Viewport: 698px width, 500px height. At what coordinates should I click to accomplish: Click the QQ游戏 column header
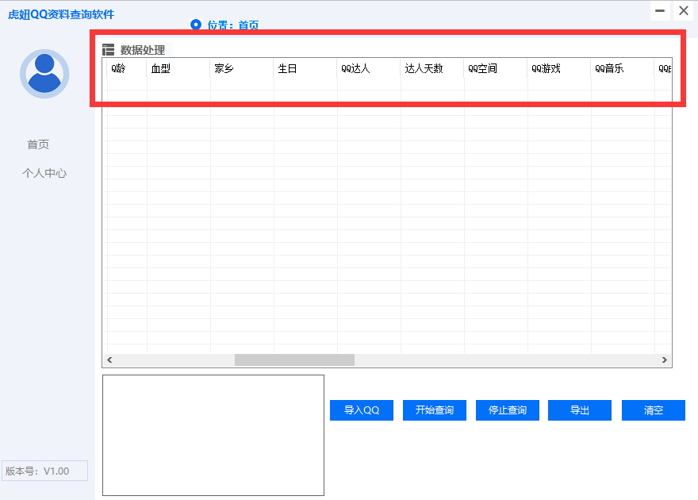(x=559, y=68)
